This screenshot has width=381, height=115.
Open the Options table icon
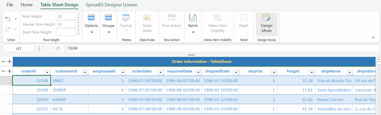click(x=91, y=17)
